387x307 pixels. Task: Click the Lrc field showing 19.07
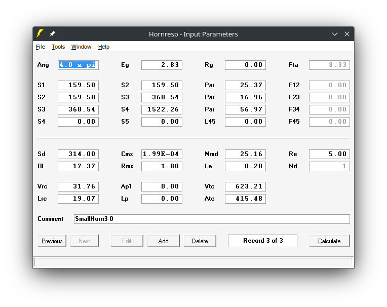coord(78,199)
